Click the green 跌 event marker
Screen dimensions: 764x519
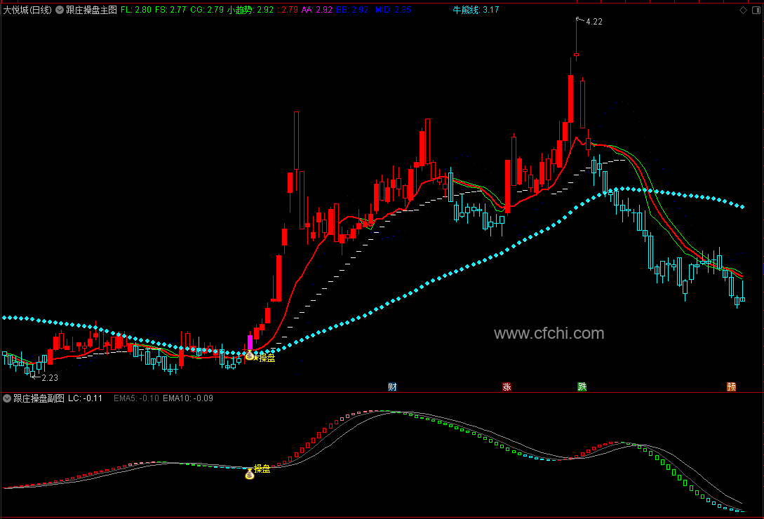(x=582, y=386)
